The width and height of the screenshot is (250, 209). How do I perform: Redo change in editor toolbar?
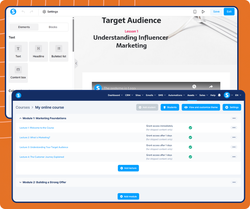click(x=32, y=12)
